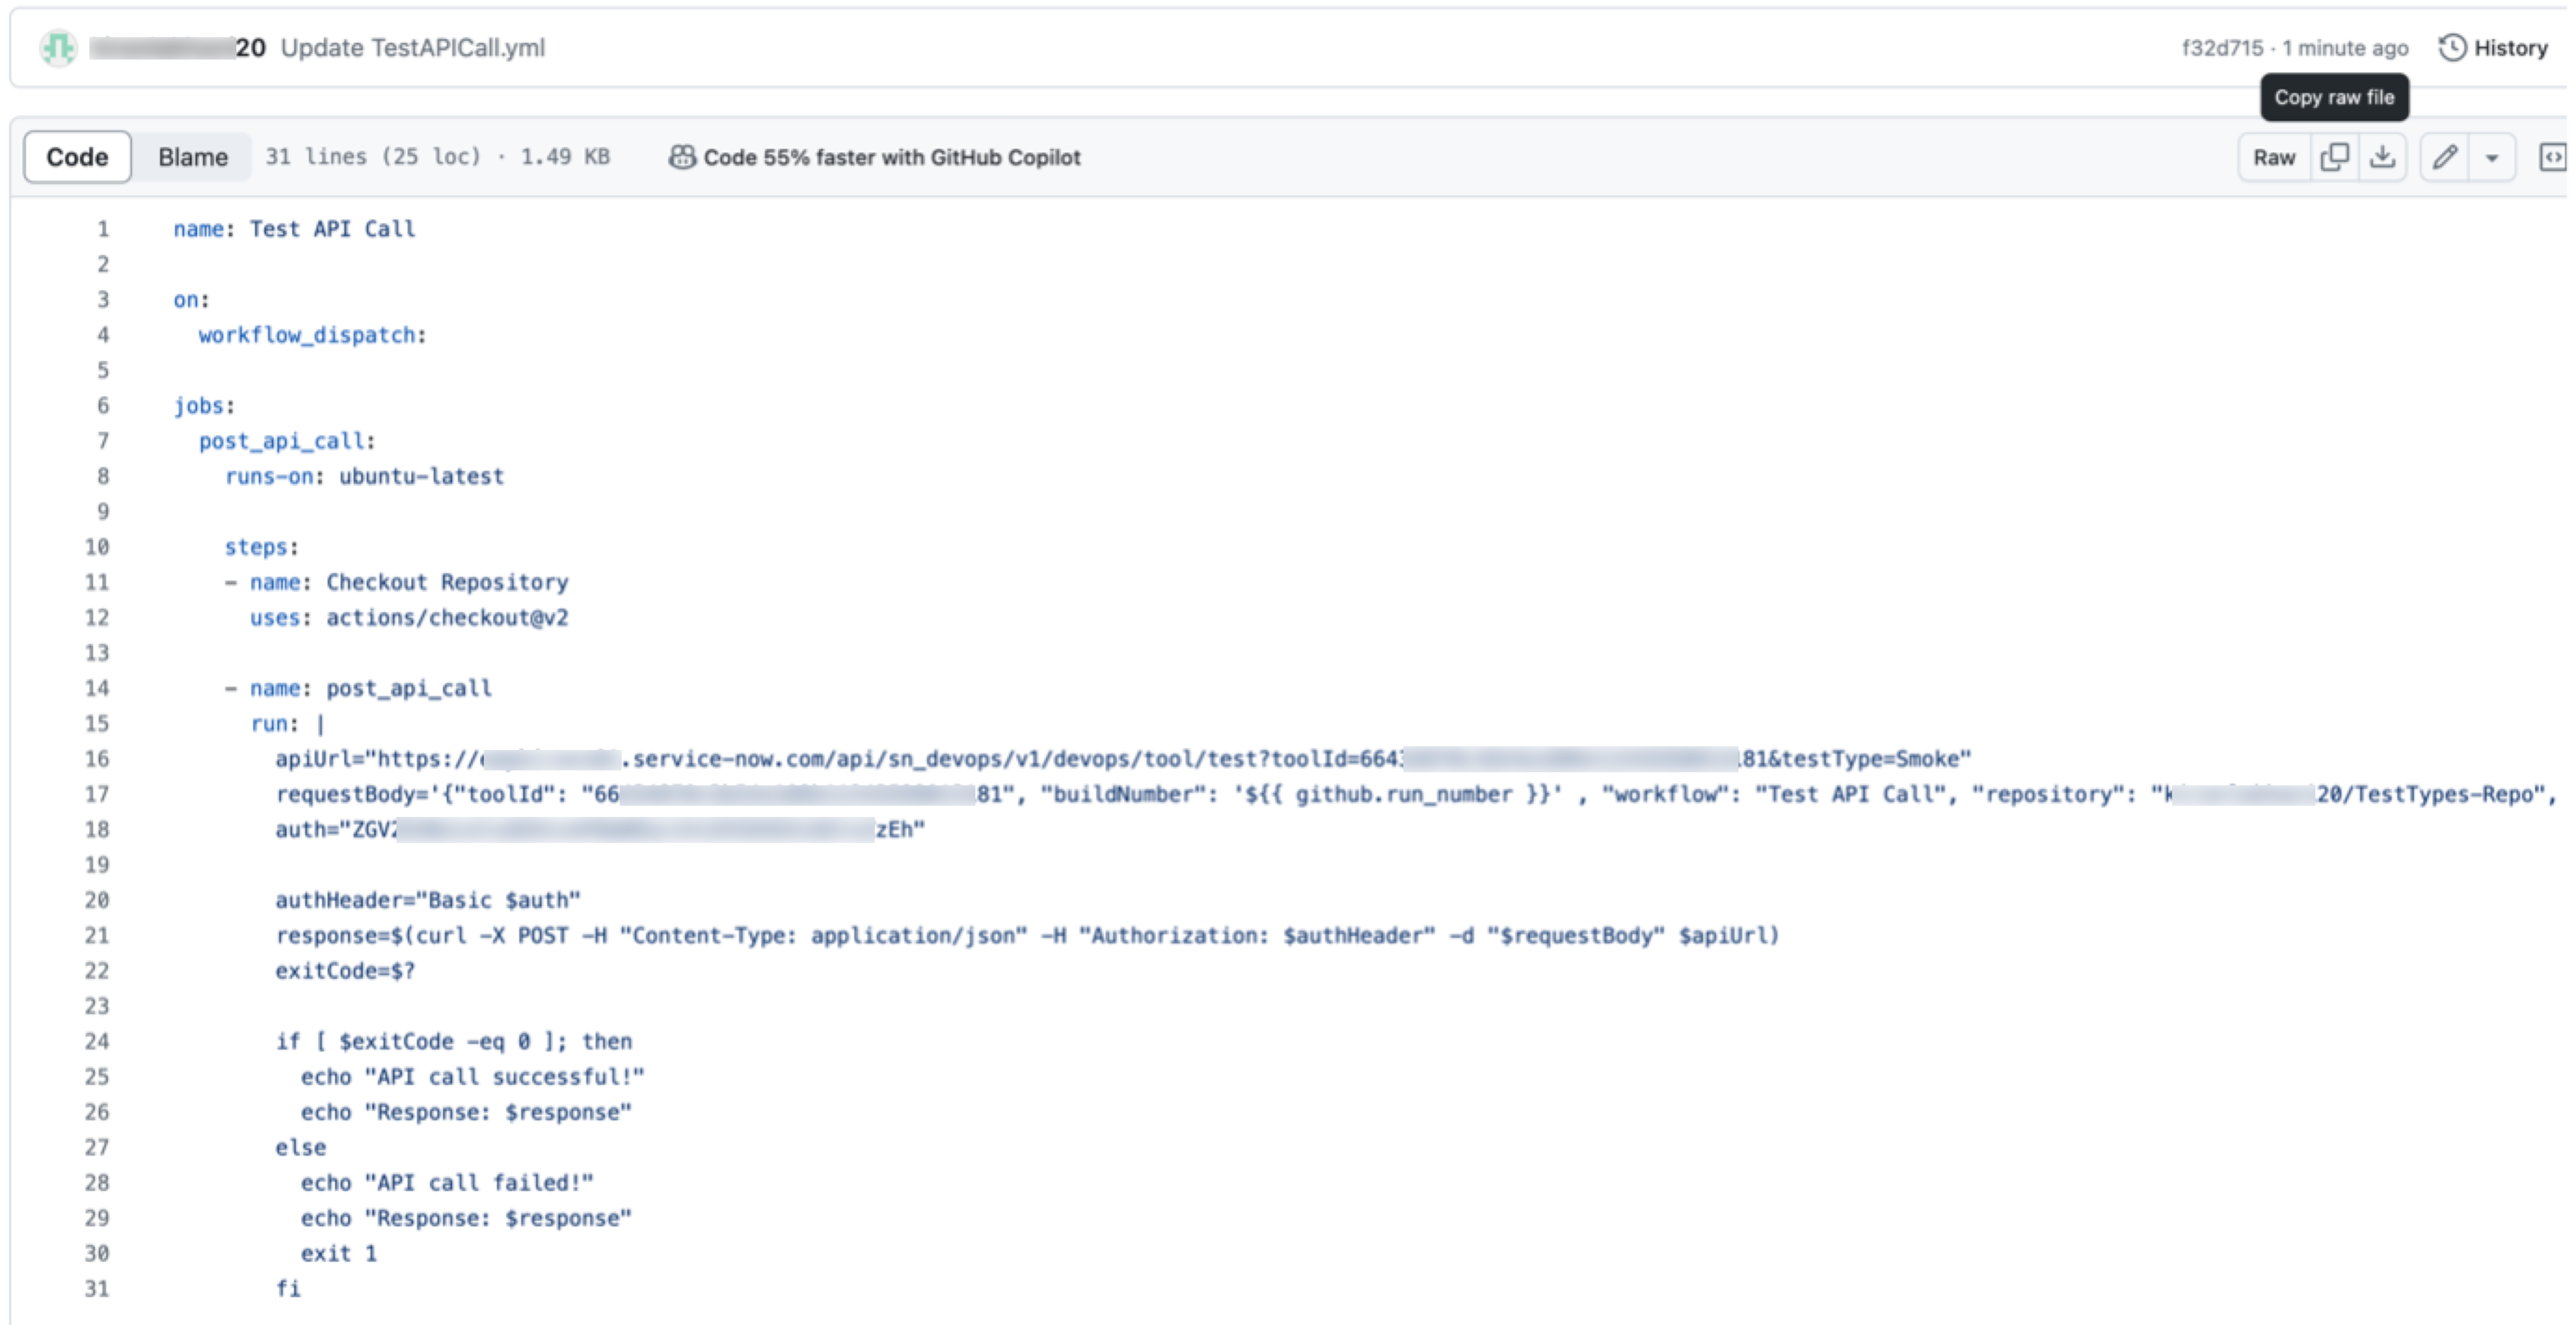The image size is (2576, 1325).
Task: Click the 'steps:' line
Action: pos(261,547)
